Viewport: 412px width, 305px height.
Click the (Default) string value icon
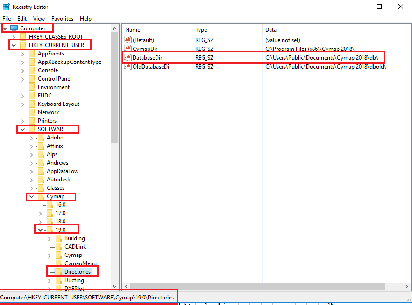click(x=128, y=40)
